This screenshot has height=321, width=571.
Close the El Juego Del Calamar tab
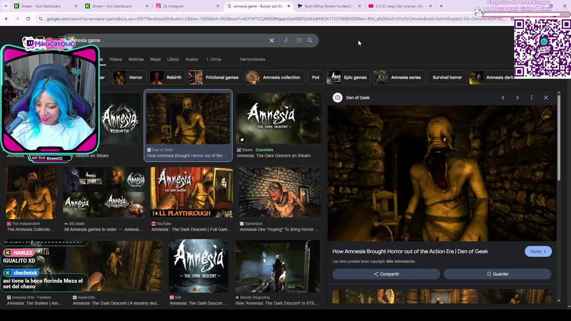(430, 6)
